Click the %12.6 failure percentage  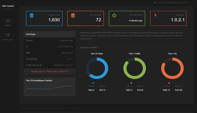click(140, 90)
